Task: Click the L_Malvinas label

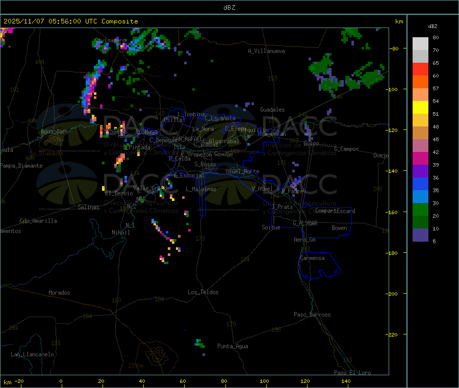Action: click(201, 189)
